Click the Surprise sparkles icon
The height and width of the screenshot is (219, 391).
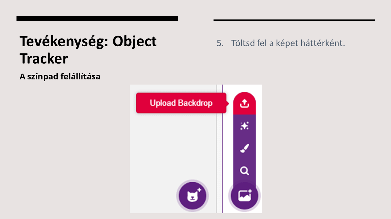(x=244, y=126)
